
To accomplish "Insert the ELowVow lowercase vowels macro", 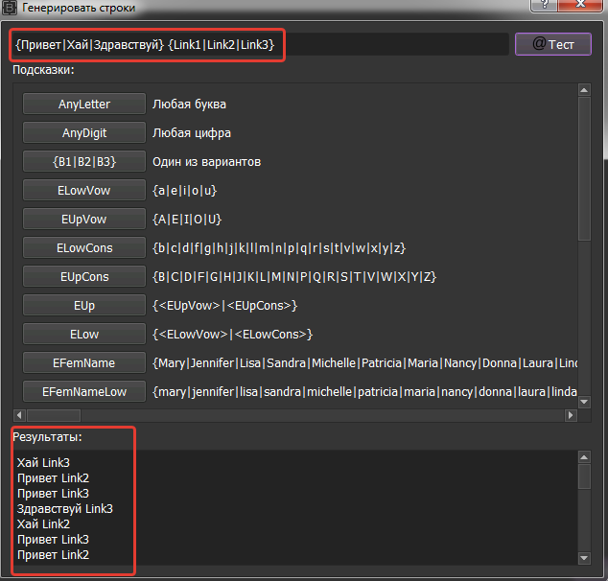I will (x=84, y=190).
